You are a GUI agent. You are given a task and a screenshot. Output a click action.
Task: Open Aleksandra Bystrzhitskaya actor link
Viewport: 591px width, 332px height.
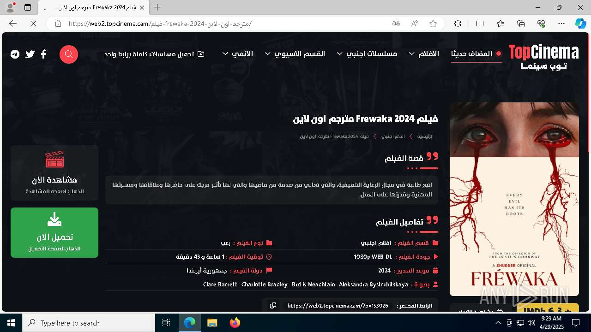pos(374,285)
